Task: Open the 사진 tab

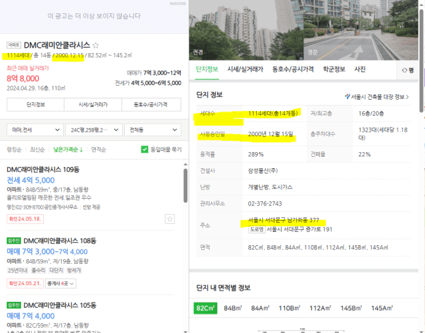Action: pos(360,69)
